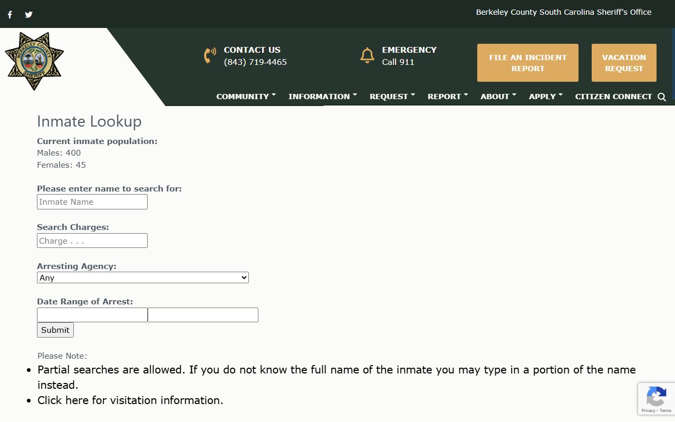Expand the About menu
Viewport: 675px width, 422px height.
tap(498, 97)
